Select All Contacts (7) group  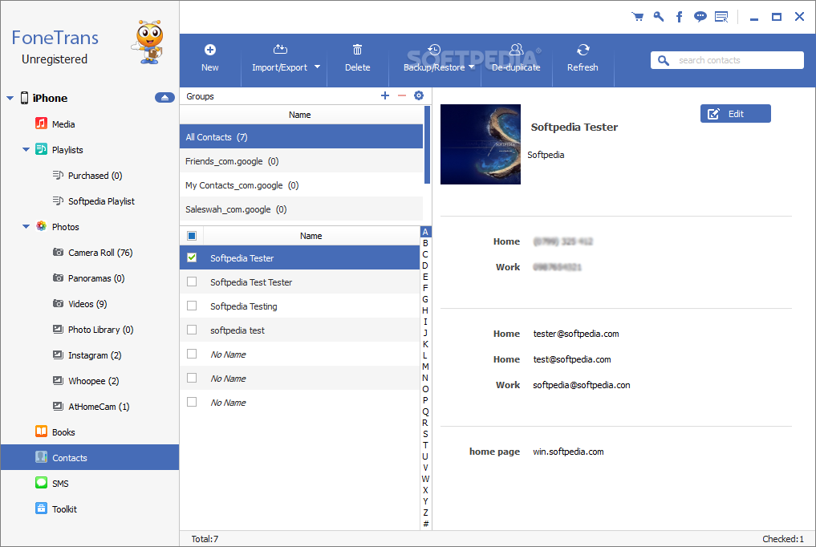pyautogui.click(x=302, y=136)
